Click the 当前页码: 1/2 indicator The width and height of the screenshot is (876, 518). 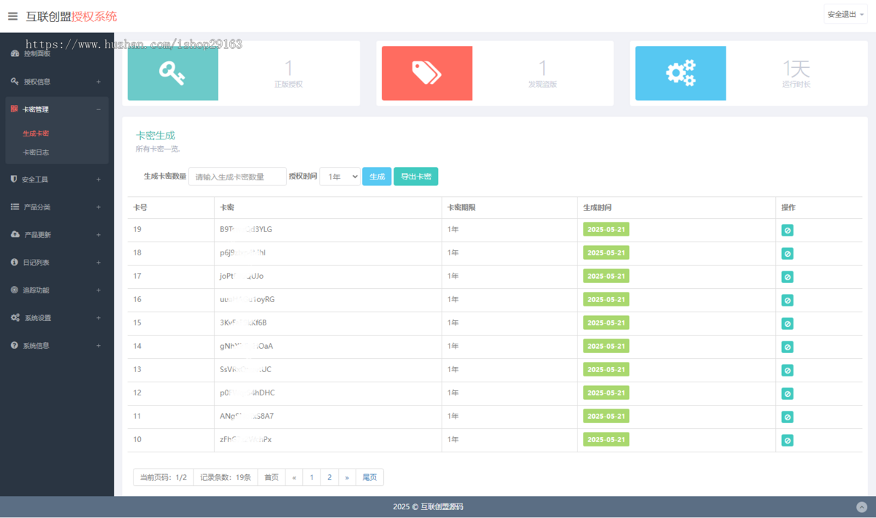[164, 477]
